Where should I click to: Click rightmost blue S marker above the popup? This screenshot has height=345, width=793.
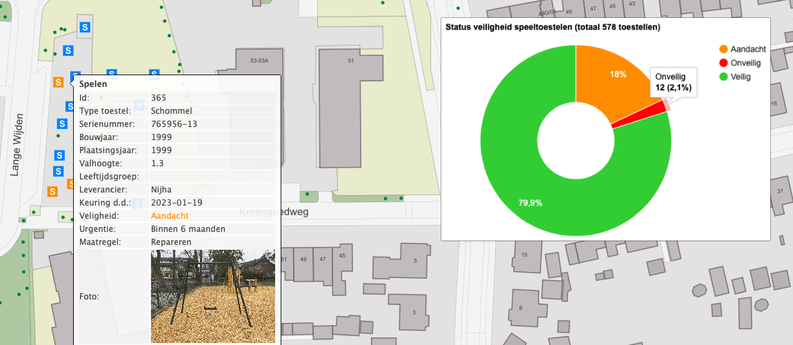pos(154,75)
